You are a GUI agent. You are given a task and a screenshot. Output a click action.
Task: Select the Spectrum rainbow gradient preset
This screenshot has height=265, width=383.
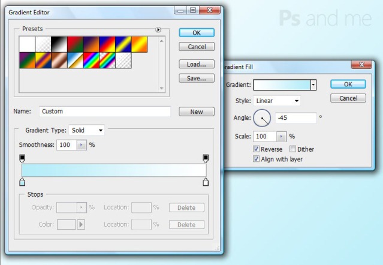91,60
